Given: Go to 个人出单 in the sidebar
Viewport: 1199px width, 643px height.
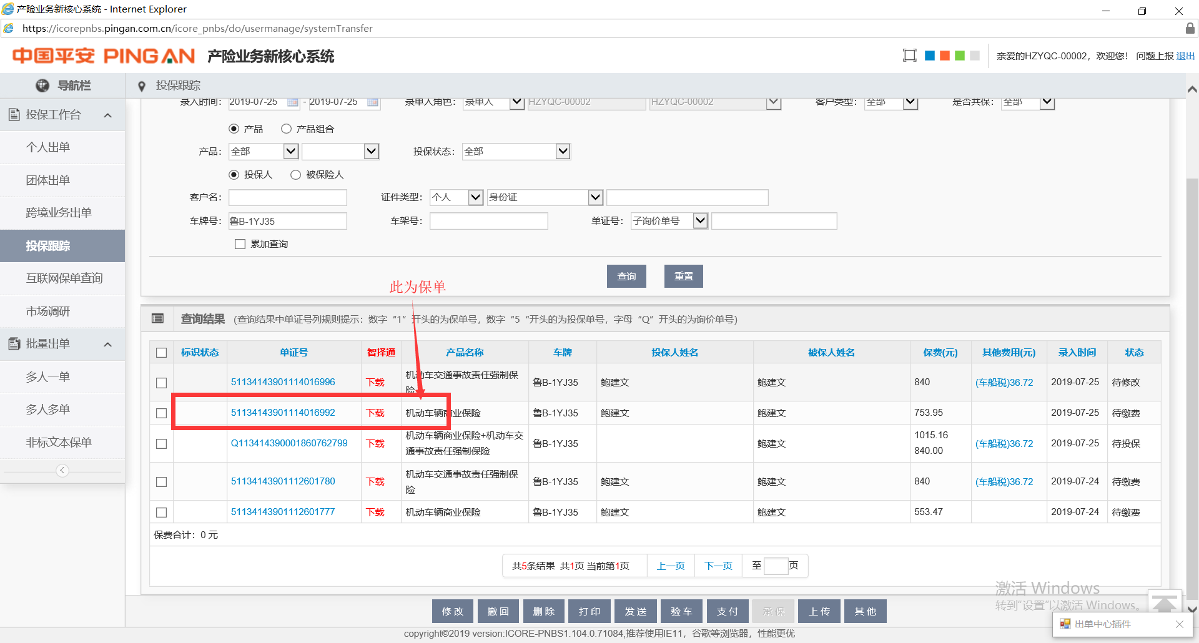Looking at the screenshot, I should [47, 147].
